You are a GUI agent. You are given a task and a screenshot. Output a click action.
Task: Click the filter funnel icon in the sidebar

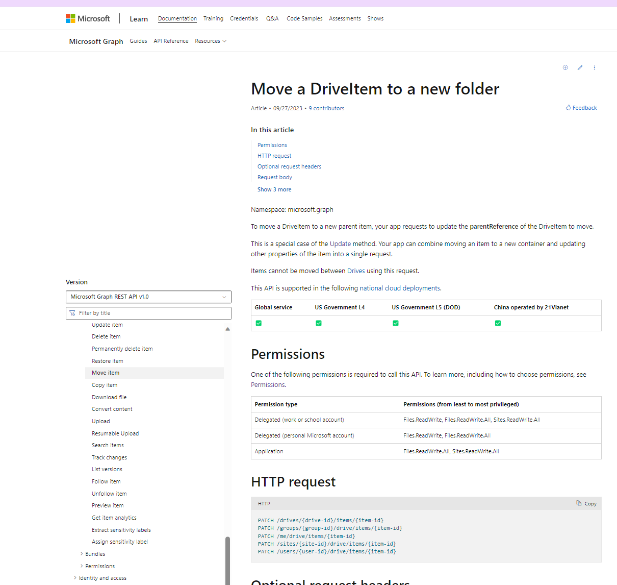click(x=72, y=313)
